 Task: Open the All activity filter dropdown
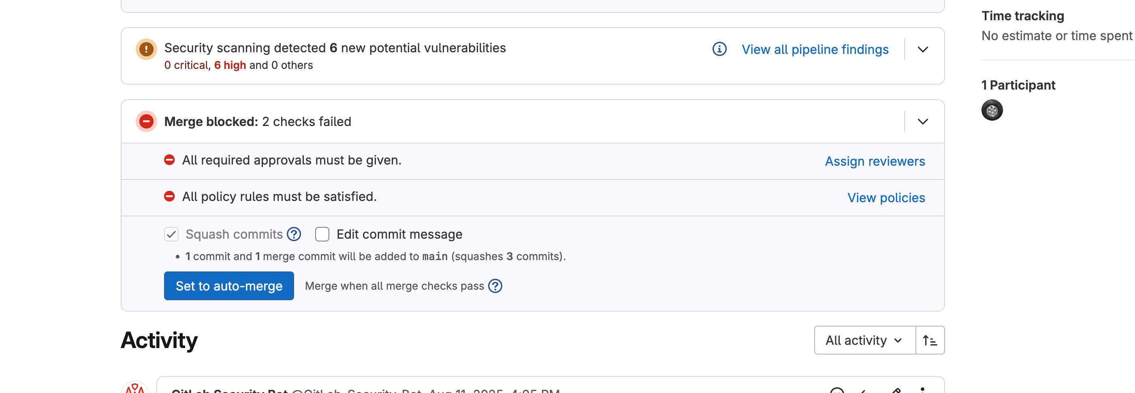coord(864,340)
